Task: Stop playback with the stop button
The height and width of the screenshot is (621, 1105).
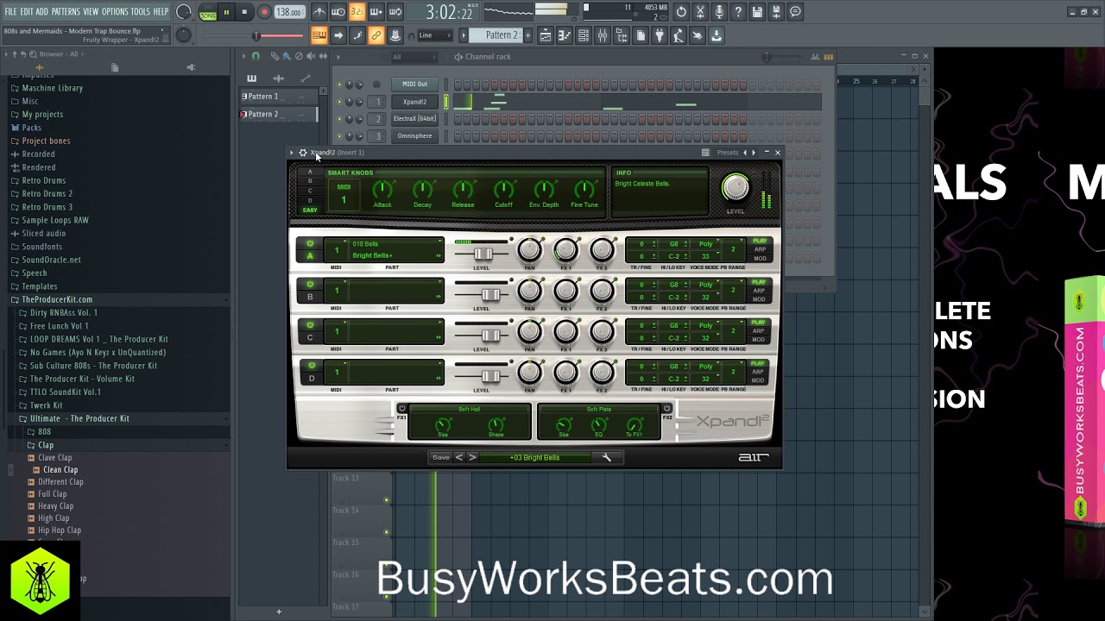Action: 244,12
